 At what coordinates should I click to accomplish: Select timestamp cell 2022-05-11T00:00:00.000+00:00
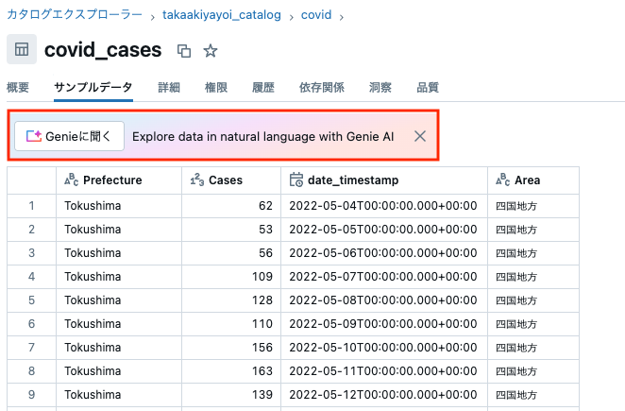pyautogui.click(x=384, y=371)
